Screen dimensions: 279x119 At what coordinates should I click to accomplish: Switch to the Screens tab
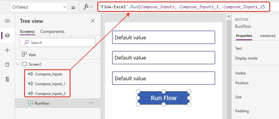tap(27, 31)
